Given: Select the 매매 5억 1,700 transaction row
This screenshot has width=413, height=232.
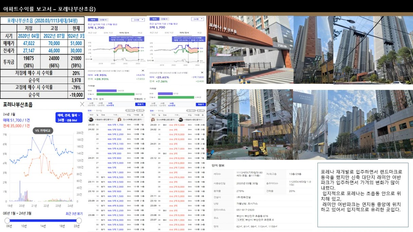Looking at the screenshot, I should 116,125.
